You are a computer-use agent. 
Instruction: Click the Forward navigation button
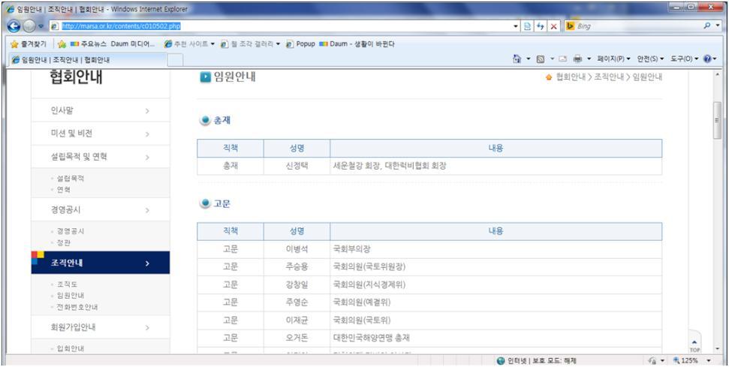[29, 26]
